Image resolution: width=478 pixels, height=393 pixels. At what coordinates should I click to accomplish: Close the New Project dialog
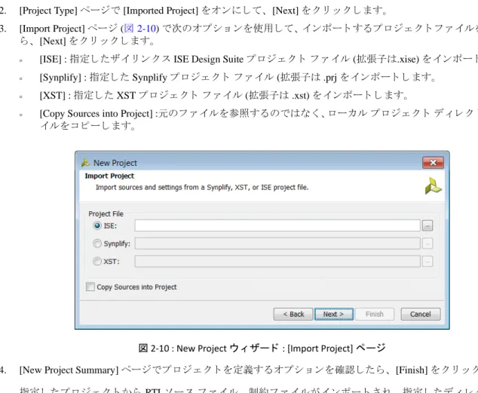tap(433, 163)
